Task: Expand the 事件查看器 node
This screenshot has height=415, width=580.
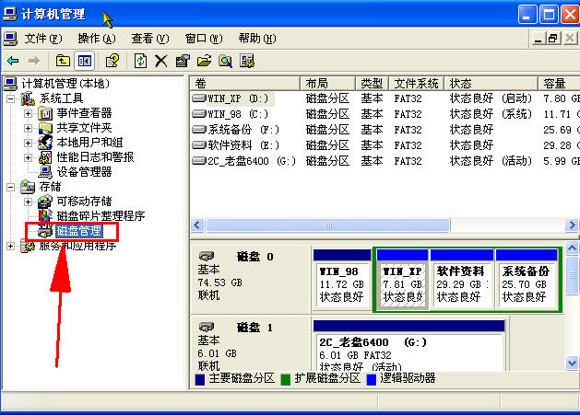Action: 28,113
